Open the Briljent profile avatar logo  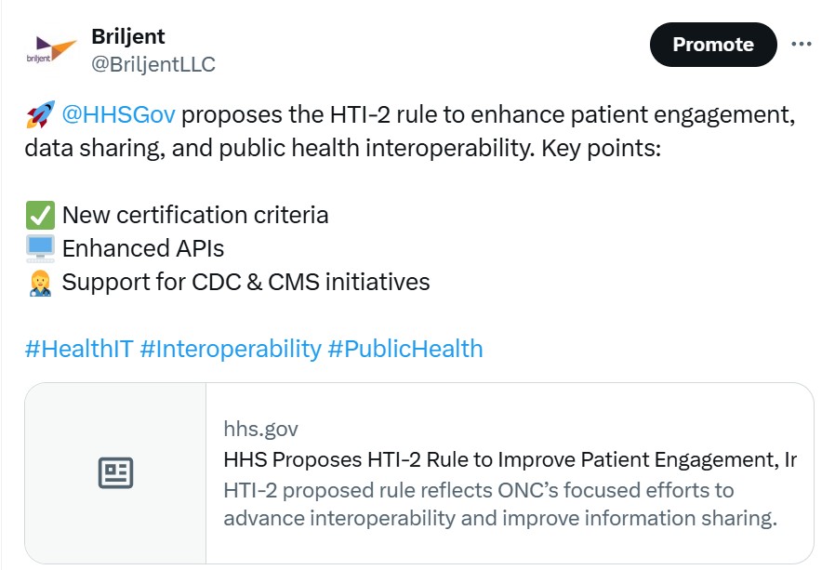tap(52, 49)
